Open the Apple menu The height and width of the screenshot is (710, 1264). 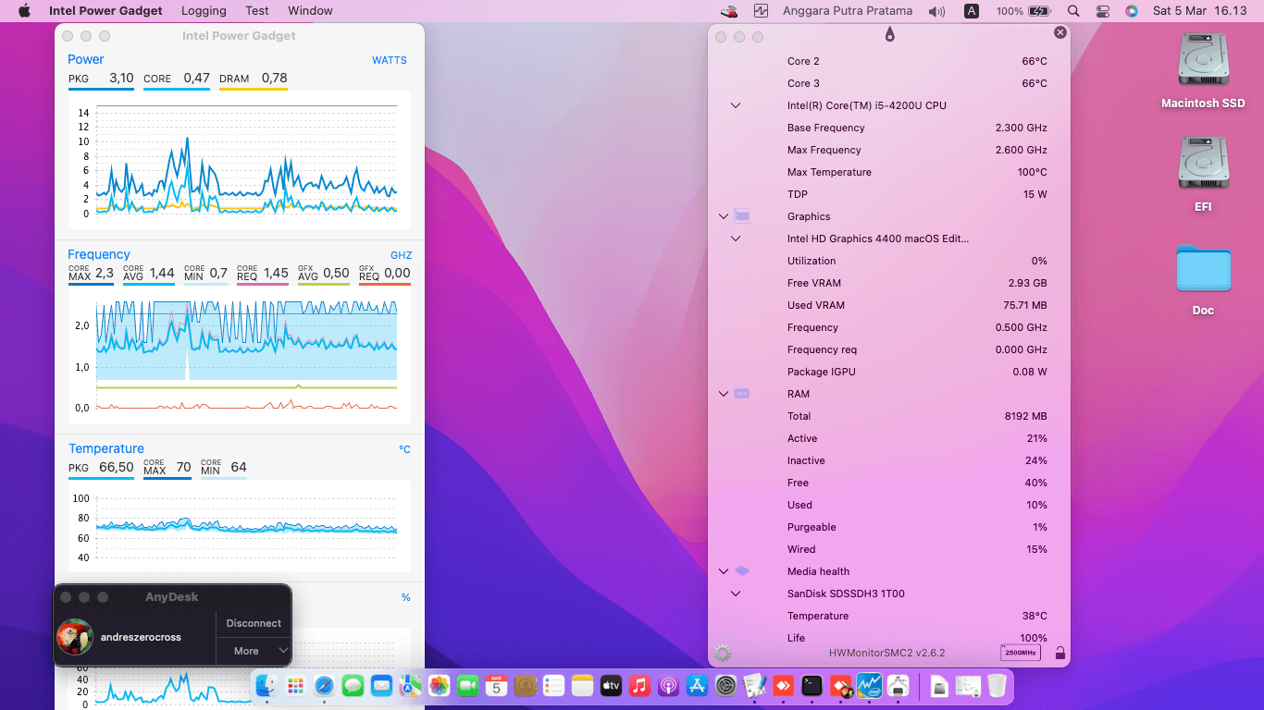pos(24,11)
